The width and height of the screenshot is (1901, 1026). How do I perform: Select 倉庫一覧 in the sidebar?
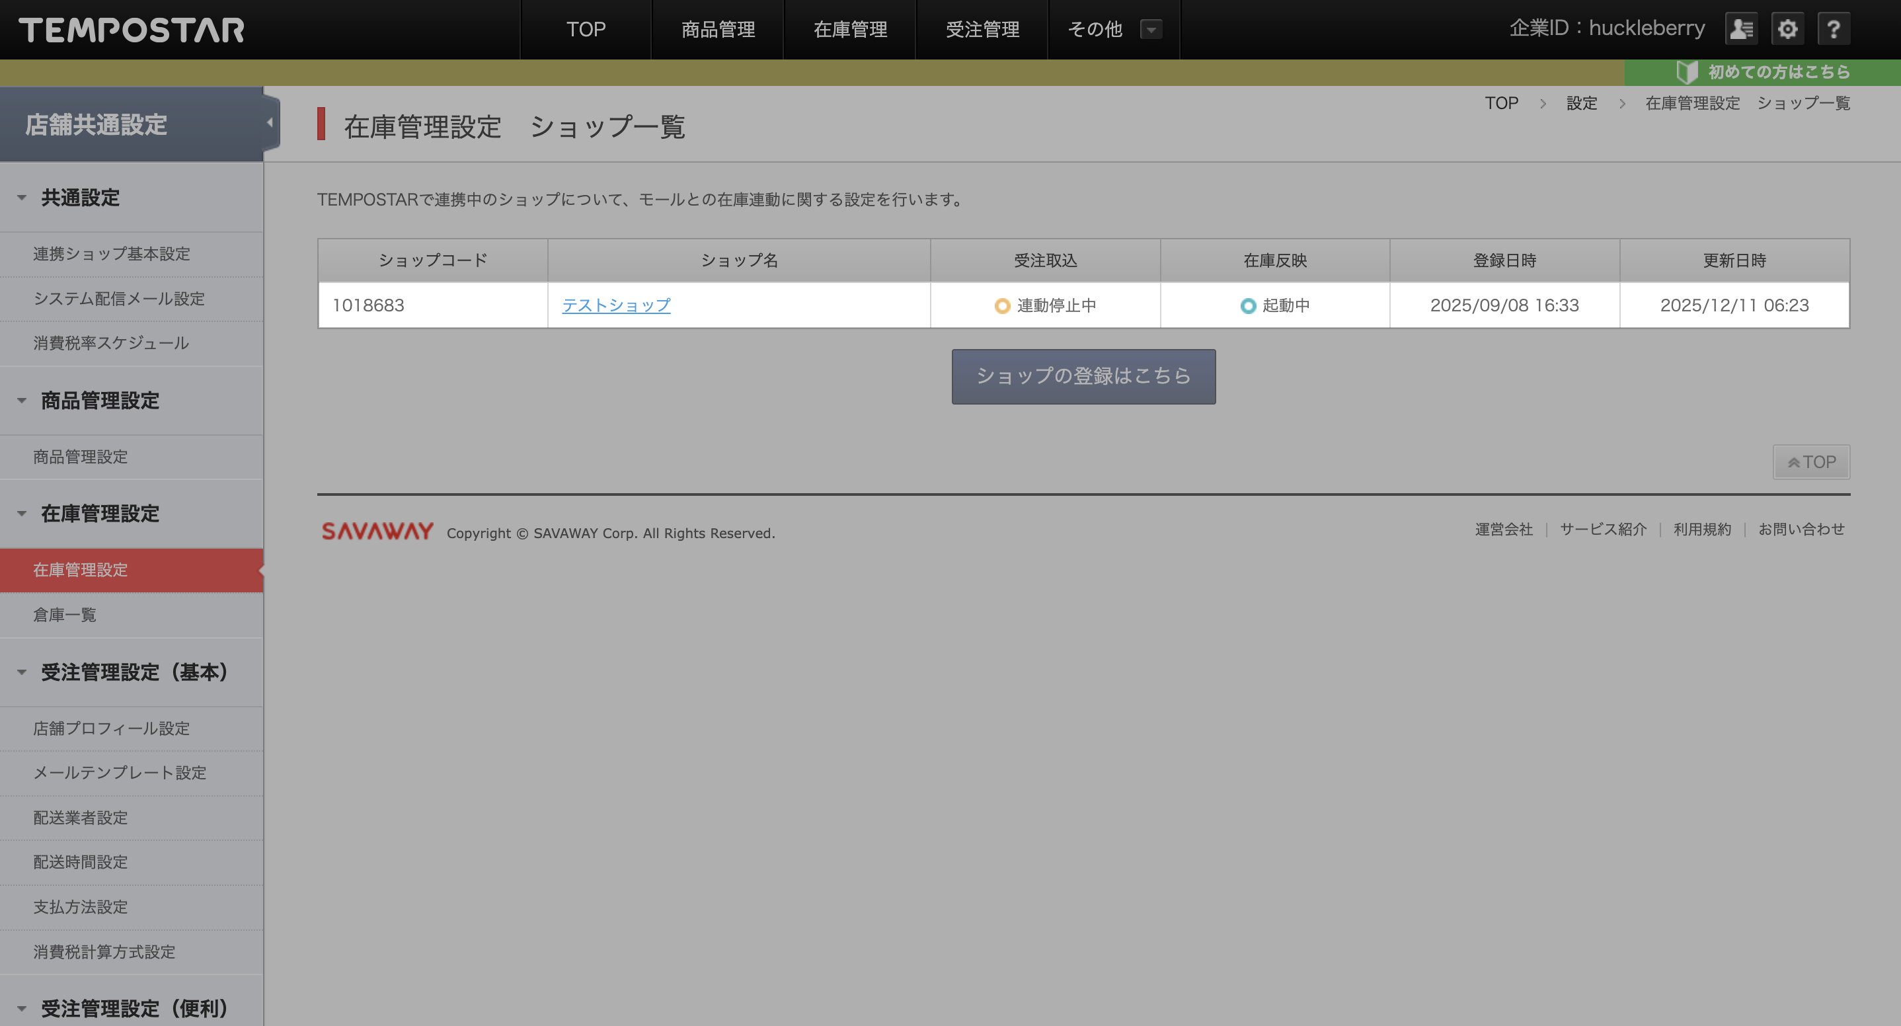[x=65, y=615]
